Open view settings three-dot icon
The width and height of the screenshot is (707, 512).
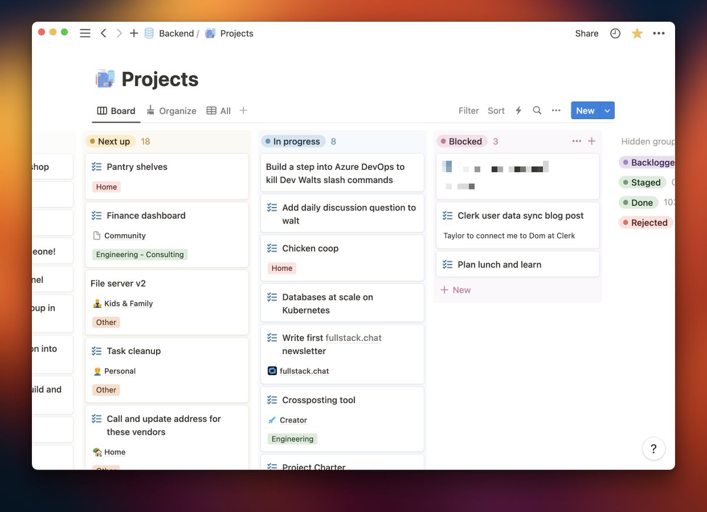(x=556, y=110)
